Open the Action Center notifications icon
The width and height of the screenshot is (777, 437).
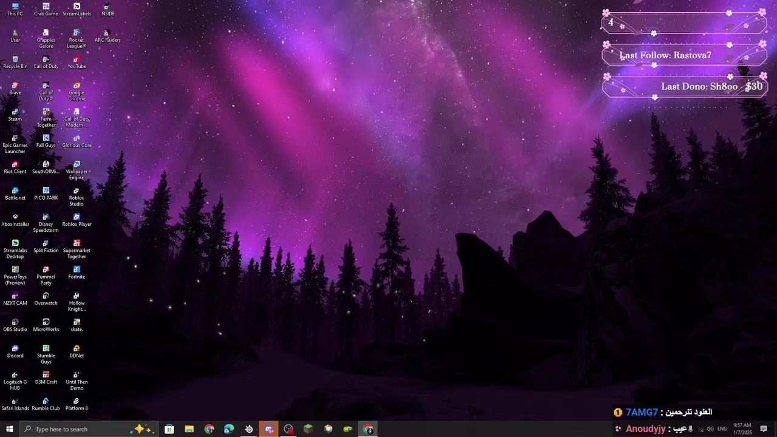764,429
